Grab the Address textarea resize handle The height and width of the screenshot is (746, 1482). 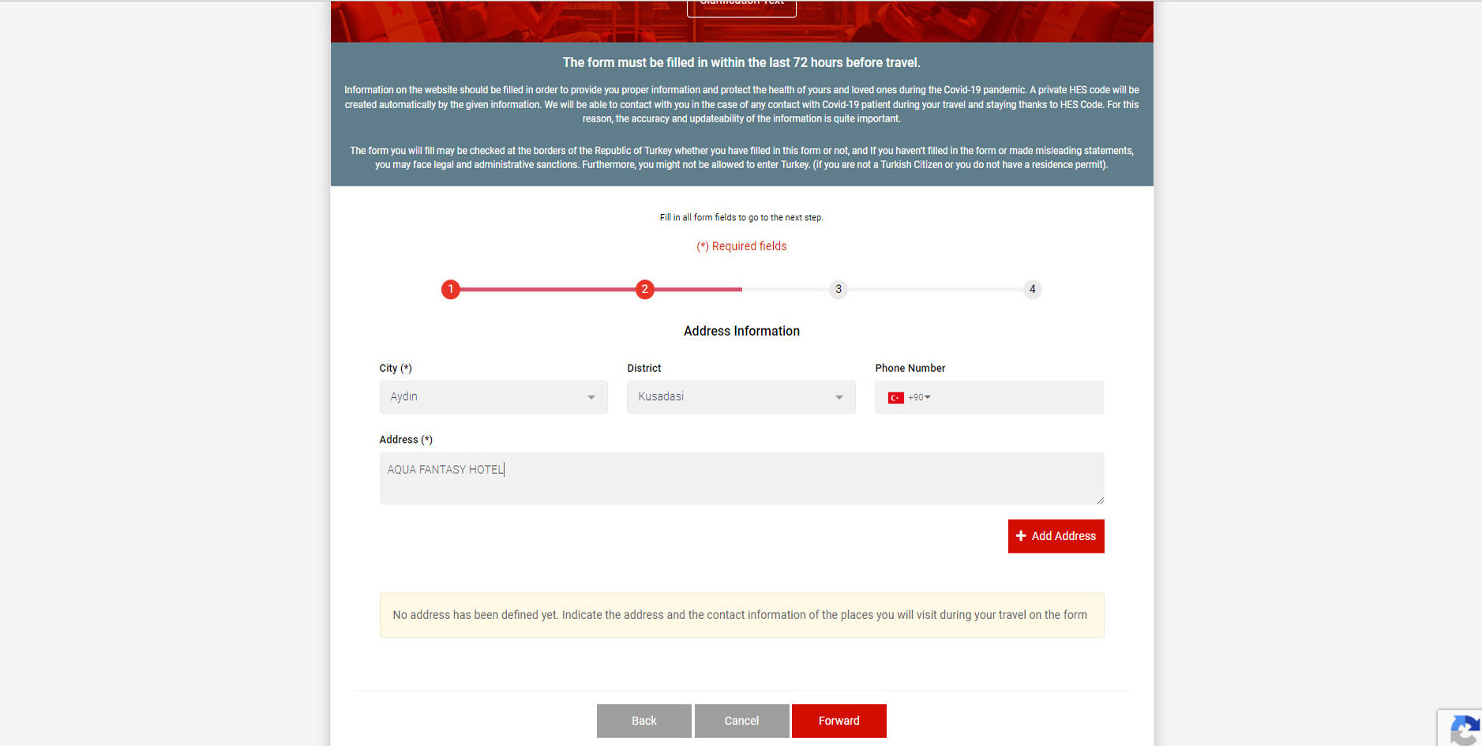click(1100, 500)
